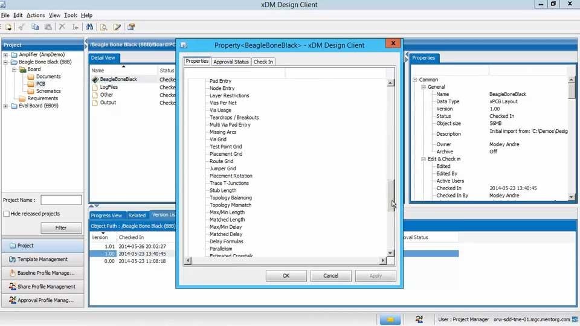Switch to Approval Status tab in dialog

[231, 62]
